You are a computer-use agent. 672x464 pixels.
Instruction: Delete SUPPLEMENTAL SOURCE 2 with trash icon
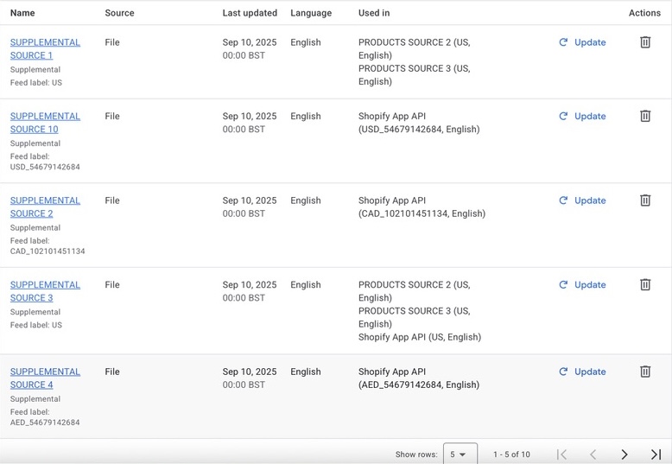[x=645, y=200]
